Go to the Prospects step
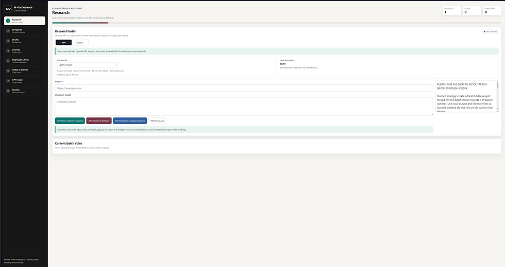The image size is (505, 267). pos(25,31)
